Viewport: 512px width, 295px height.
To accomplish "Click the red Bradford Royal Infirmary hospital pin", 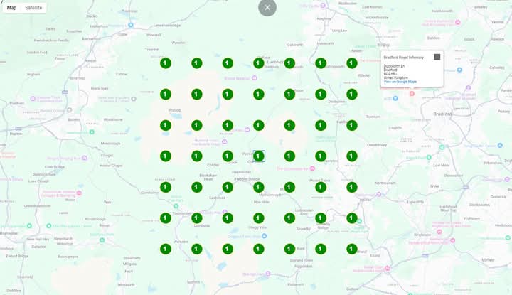I will point(412,93).
